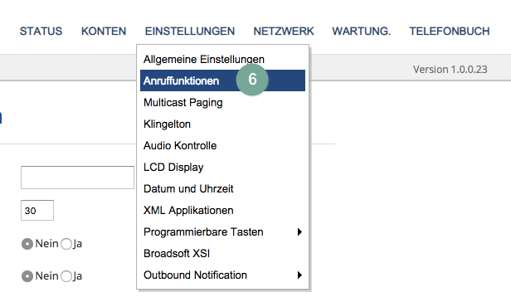Choose second row Ja radio button
This screenshot has width=511, height=302.
point(66,276)
